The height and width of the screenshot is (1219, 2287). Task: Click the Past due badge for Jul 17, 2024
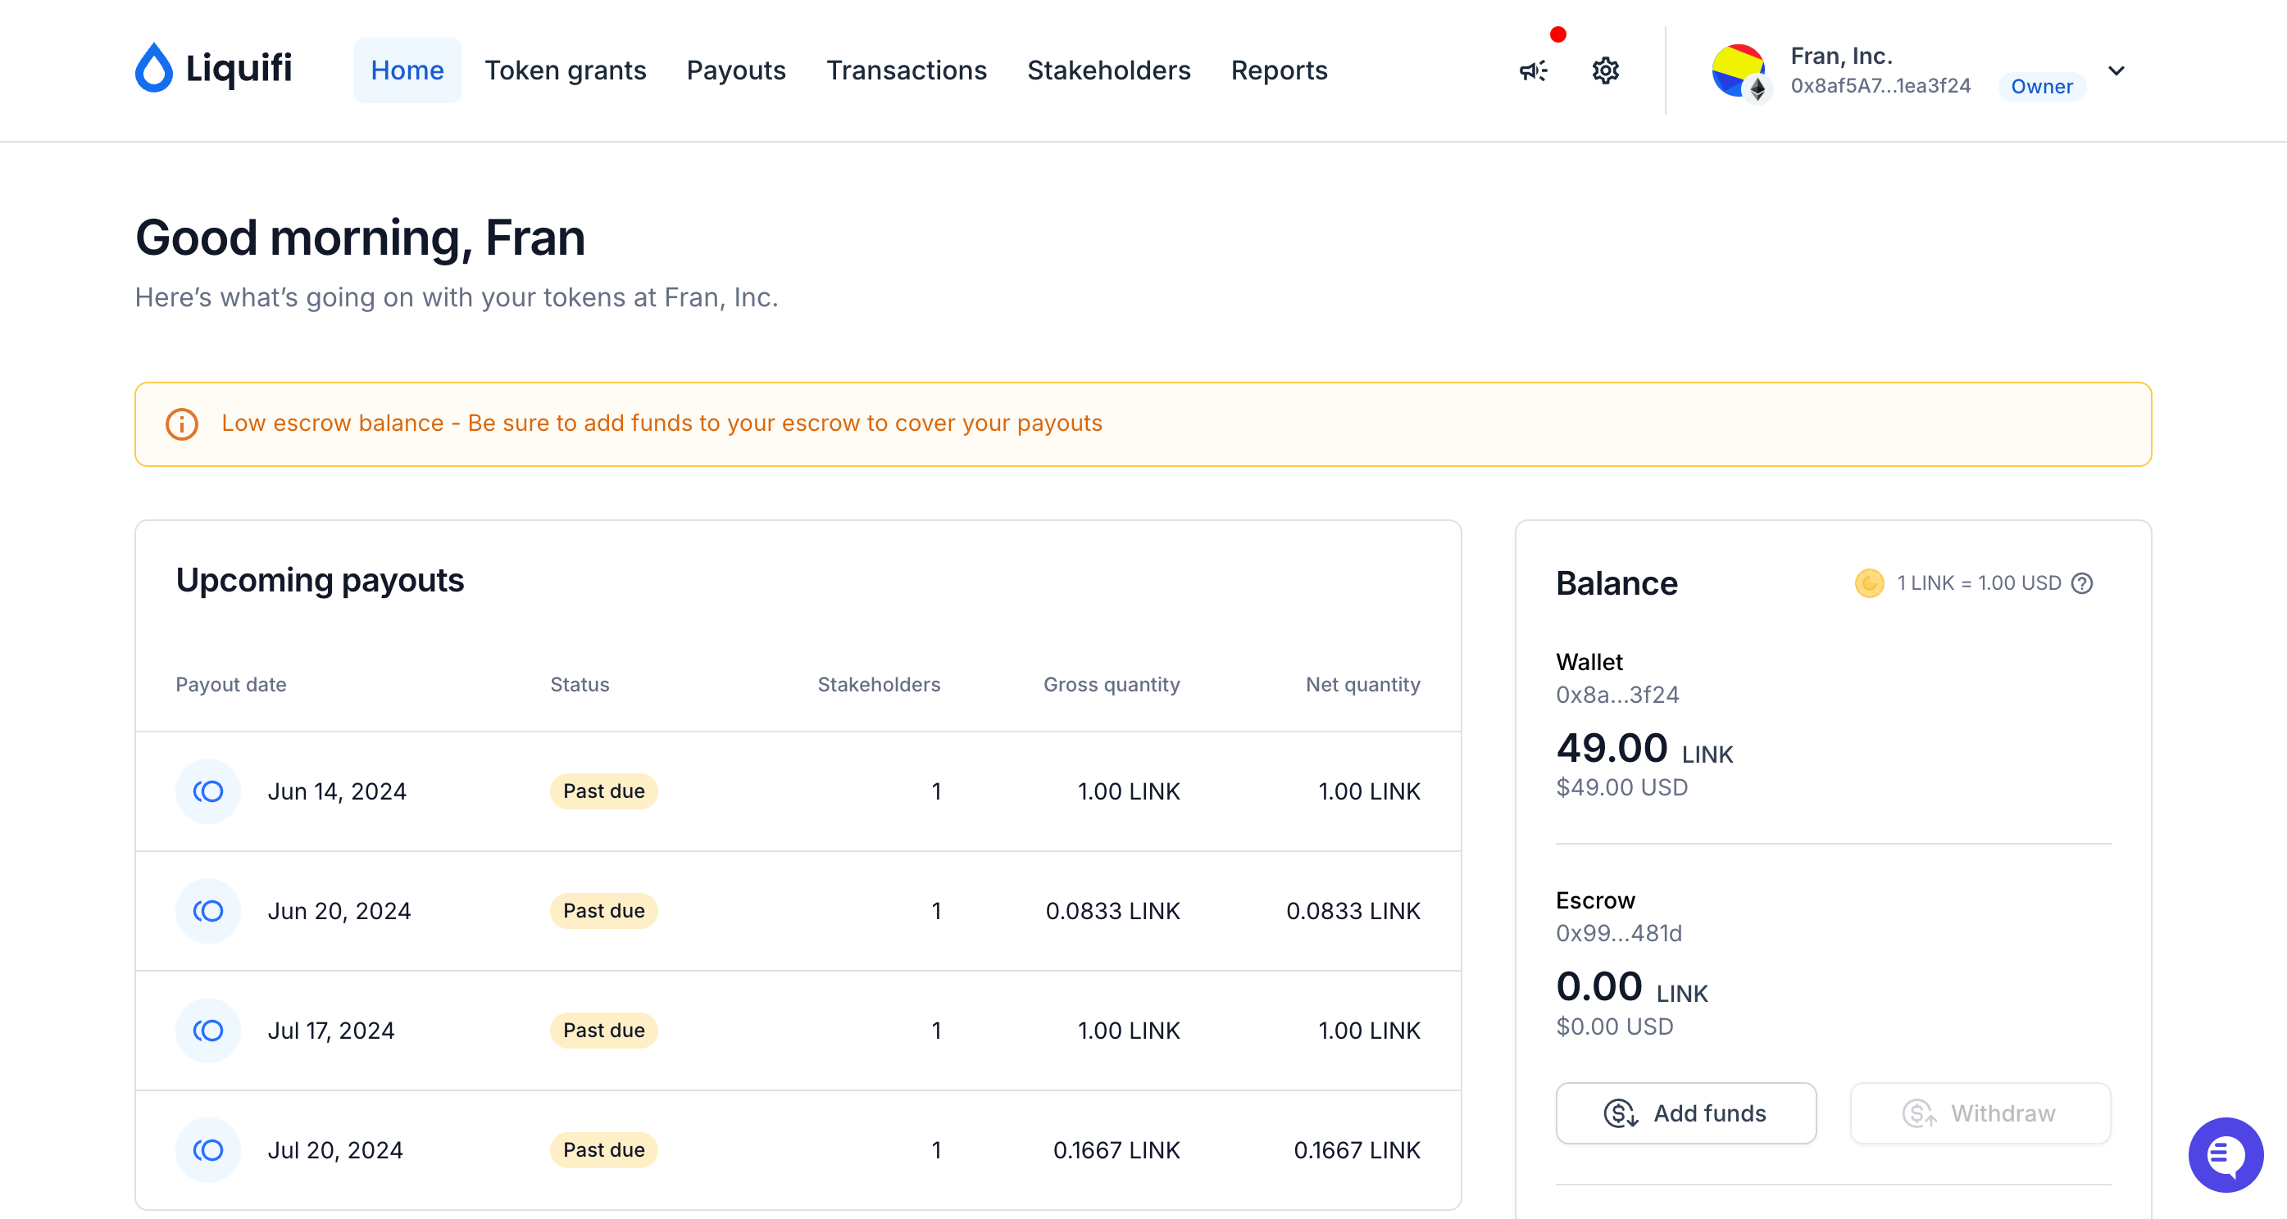click(x=603, y=1030)
